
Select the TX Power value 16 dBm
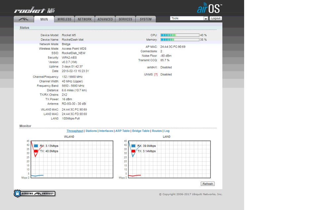pos(67,99)
